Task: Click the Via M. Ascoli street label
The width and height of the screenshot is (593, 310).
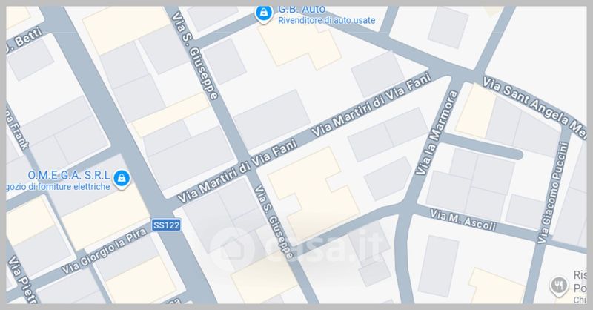Action: pos(463,220)
